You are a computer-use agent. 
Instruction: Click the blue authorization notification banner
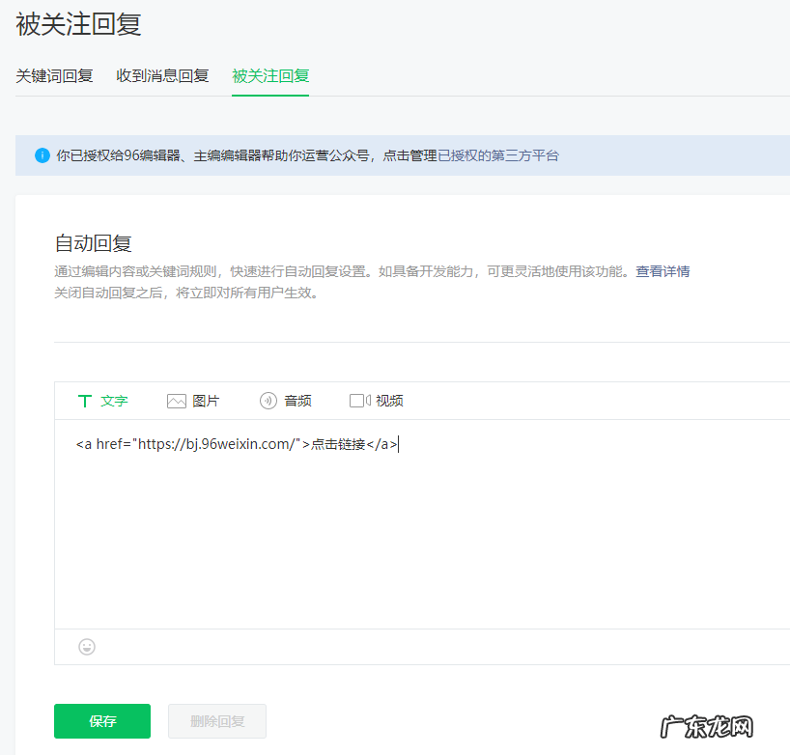[290, 154]
